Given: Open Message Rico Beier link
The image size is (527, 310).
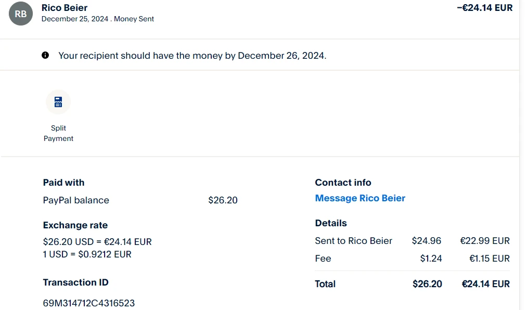Looking at the screenshot, I should pyautogui.click(x=360, y=198).
